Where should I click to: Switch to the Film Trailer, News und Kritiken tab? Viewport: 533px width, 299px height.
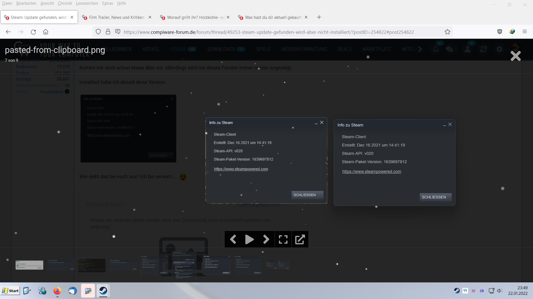tap(117, 17)
